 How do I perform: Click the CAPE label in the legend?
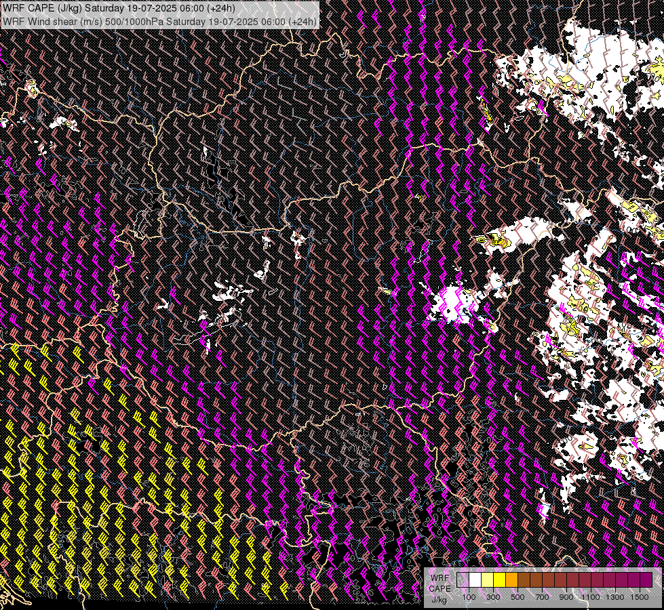[x=440, y=588]
